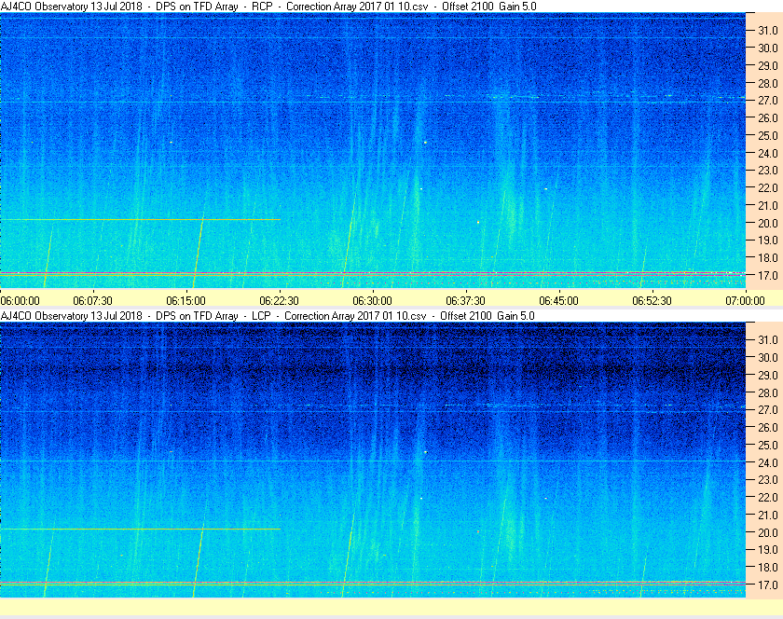The width and height of the screenshot is (783, 619).
Task: Click the LCP spectrogram title line
Action: tap(268, 316)
